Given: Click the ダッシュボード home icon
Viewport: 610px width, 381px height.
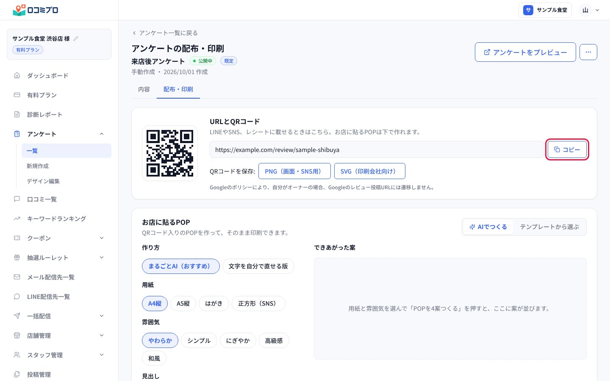Looking at the screenshot, I should [17, 75].
